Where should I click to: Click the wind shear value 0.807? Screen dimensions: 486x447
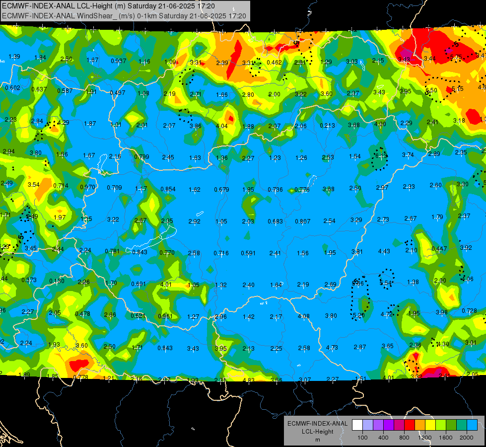pos(302,221)
